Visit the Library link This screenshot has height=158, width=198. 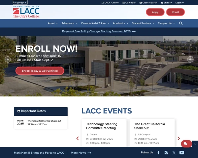click(166, 3)
